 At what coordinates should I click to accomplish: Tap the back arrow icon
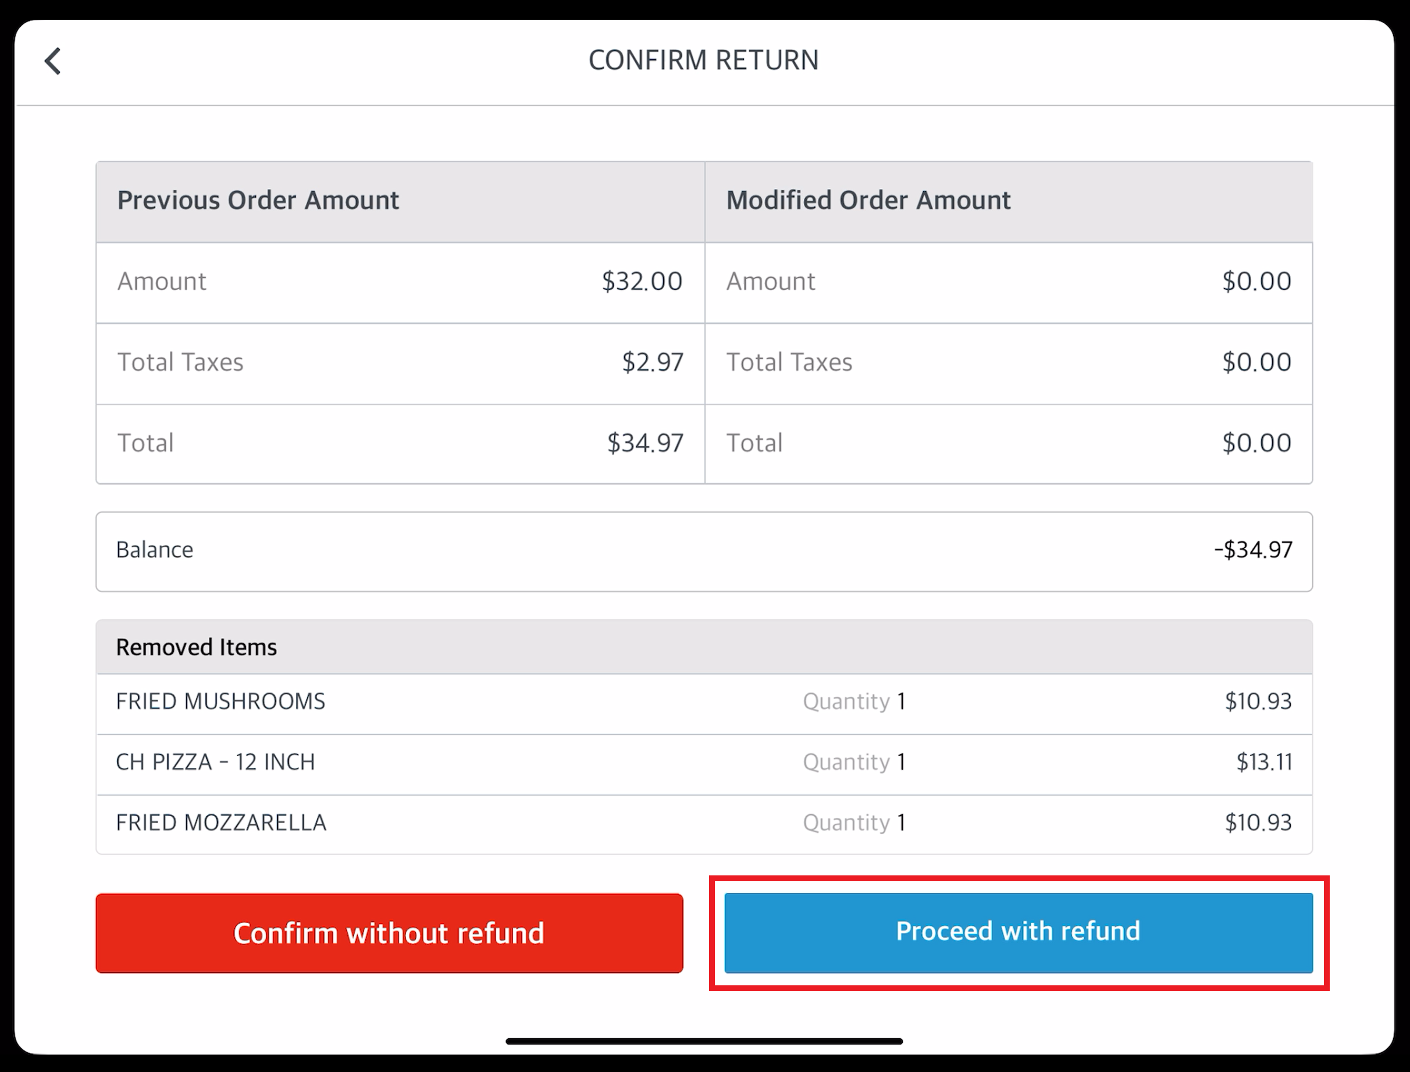(x=53, y=61)
